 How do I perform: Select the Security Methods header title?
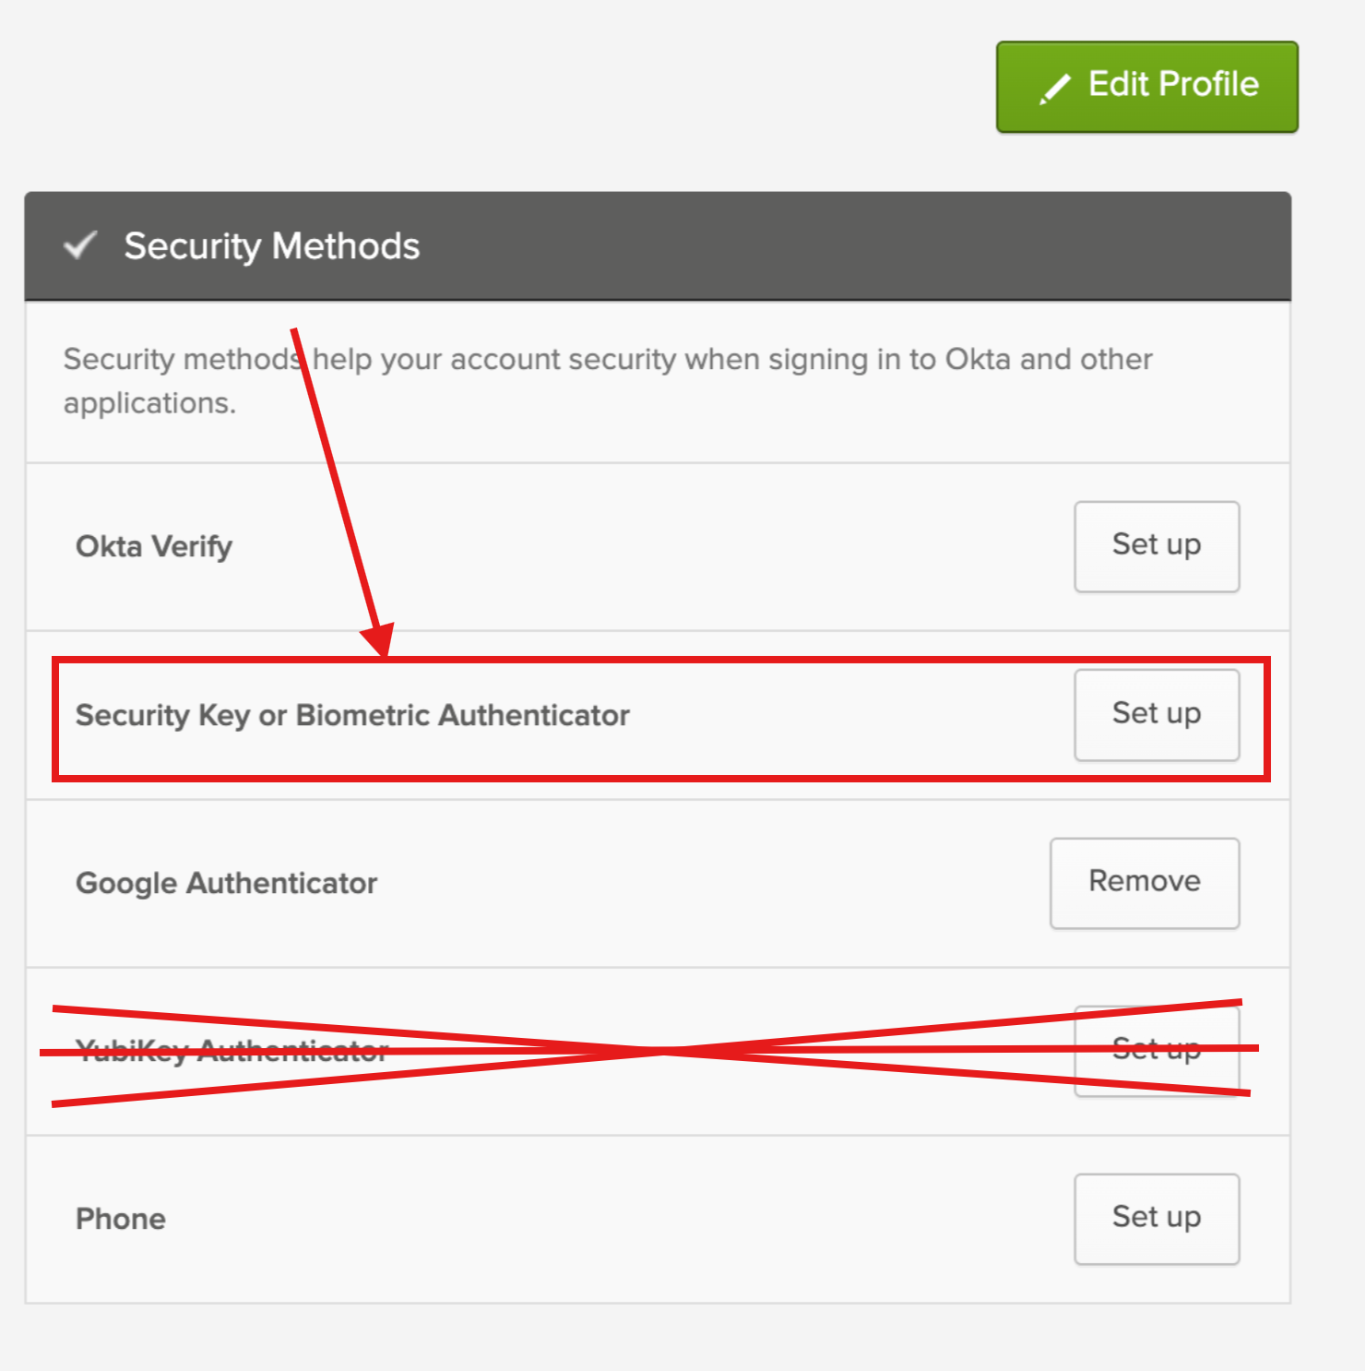tap(272, 246)
